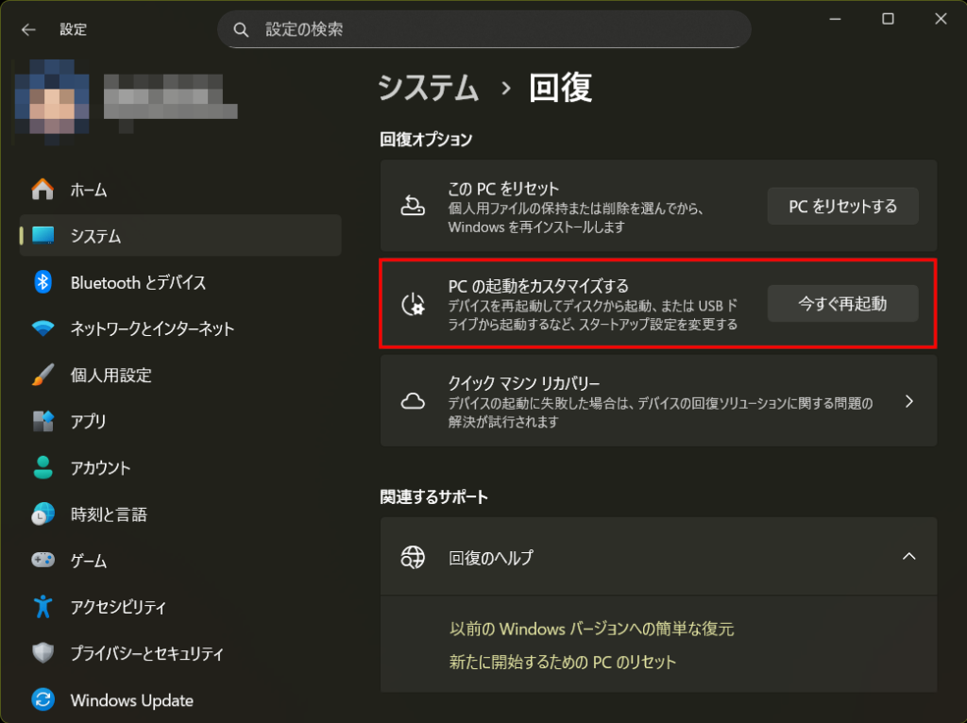The height and width of the screenshot is (723, 967).
Task: Click the personalization paintbrush icon
Action: click(x=42, y=375)
